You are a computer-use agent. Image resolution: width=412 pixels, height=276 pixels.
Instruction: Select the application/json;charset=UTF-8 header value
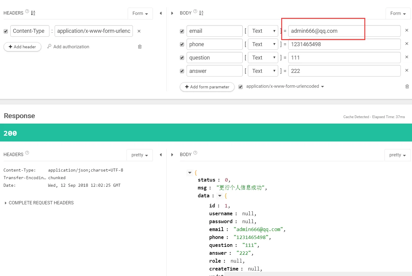[x=86, y=170]
